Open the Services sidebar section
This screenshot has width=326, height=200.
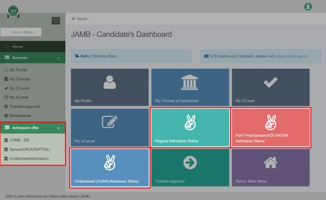tap(33, 58)
